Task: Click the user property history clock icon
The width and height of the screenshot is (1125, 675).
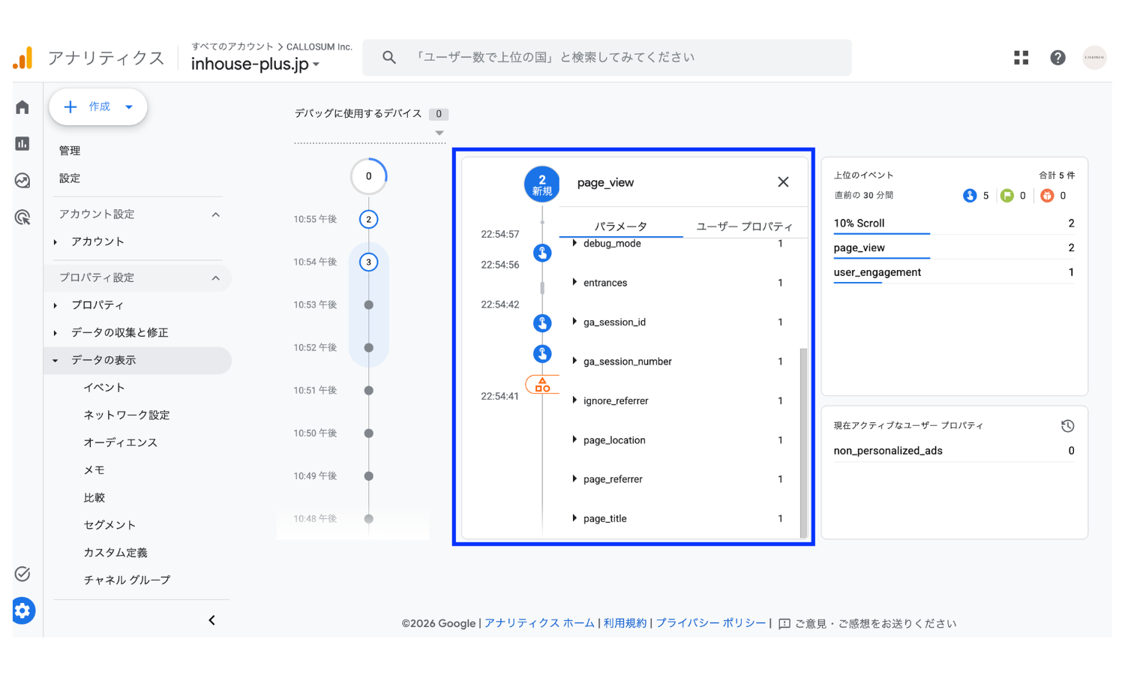Action: click(1067, 426)
